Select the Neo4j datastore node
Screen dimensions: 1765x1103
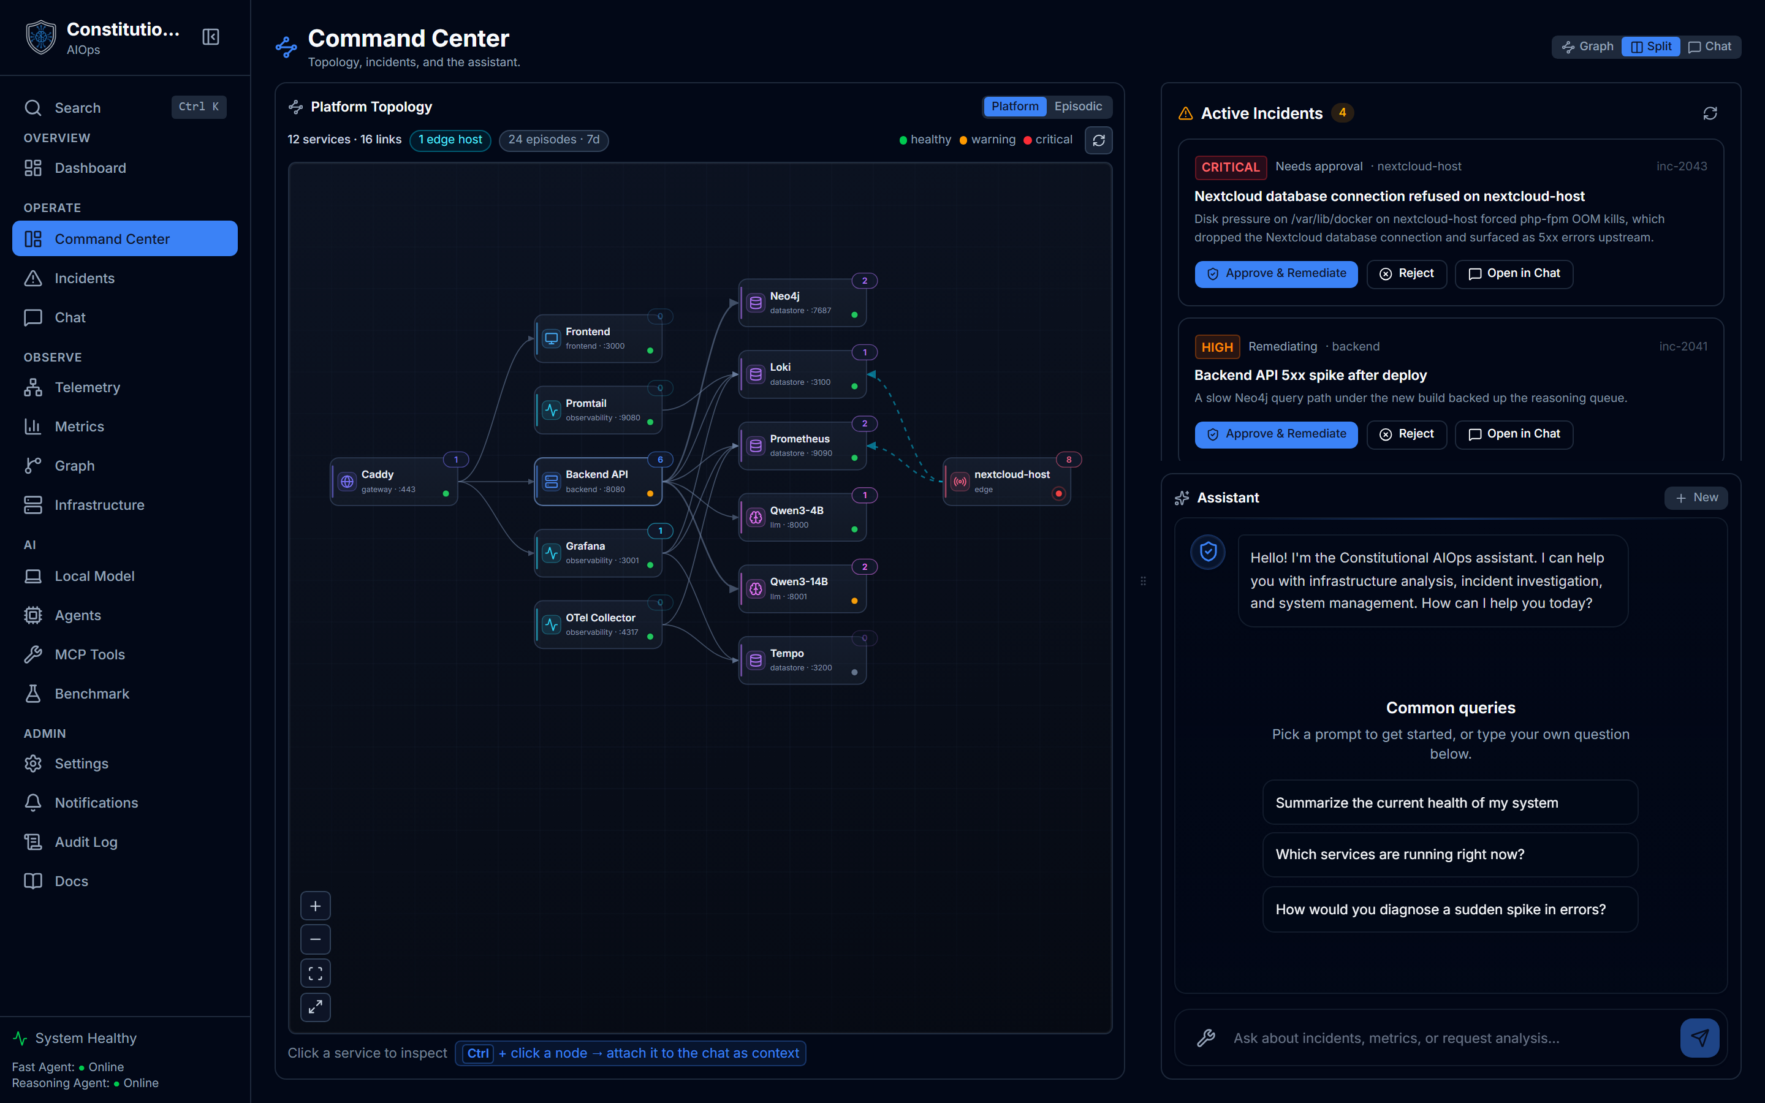tap(802, 303)
